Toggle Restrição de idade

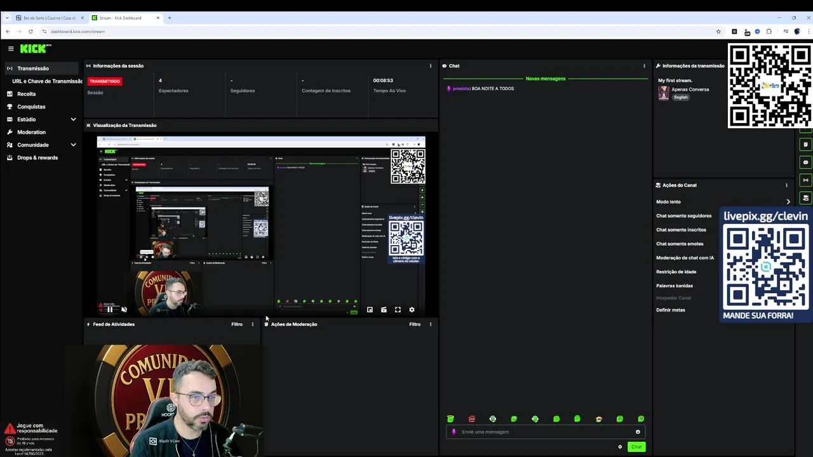[676, 272]
